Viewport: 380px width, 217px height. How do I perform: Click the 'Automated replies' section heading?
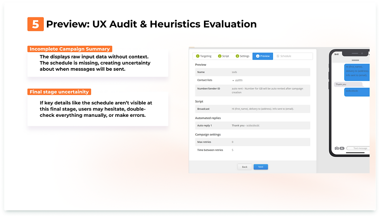pyautogui.click(x=208, y=118)
